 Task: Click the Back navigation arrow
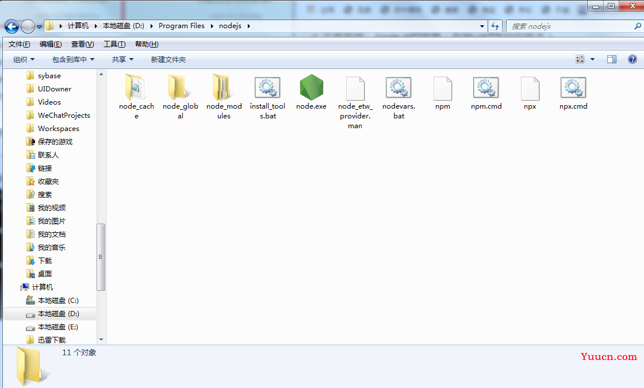click(11, 26)
